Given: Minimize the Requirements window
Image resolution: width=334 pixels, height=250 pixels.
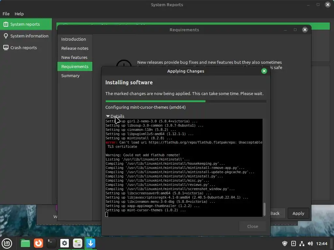Looking at the screenshot, I should [285, 30].
